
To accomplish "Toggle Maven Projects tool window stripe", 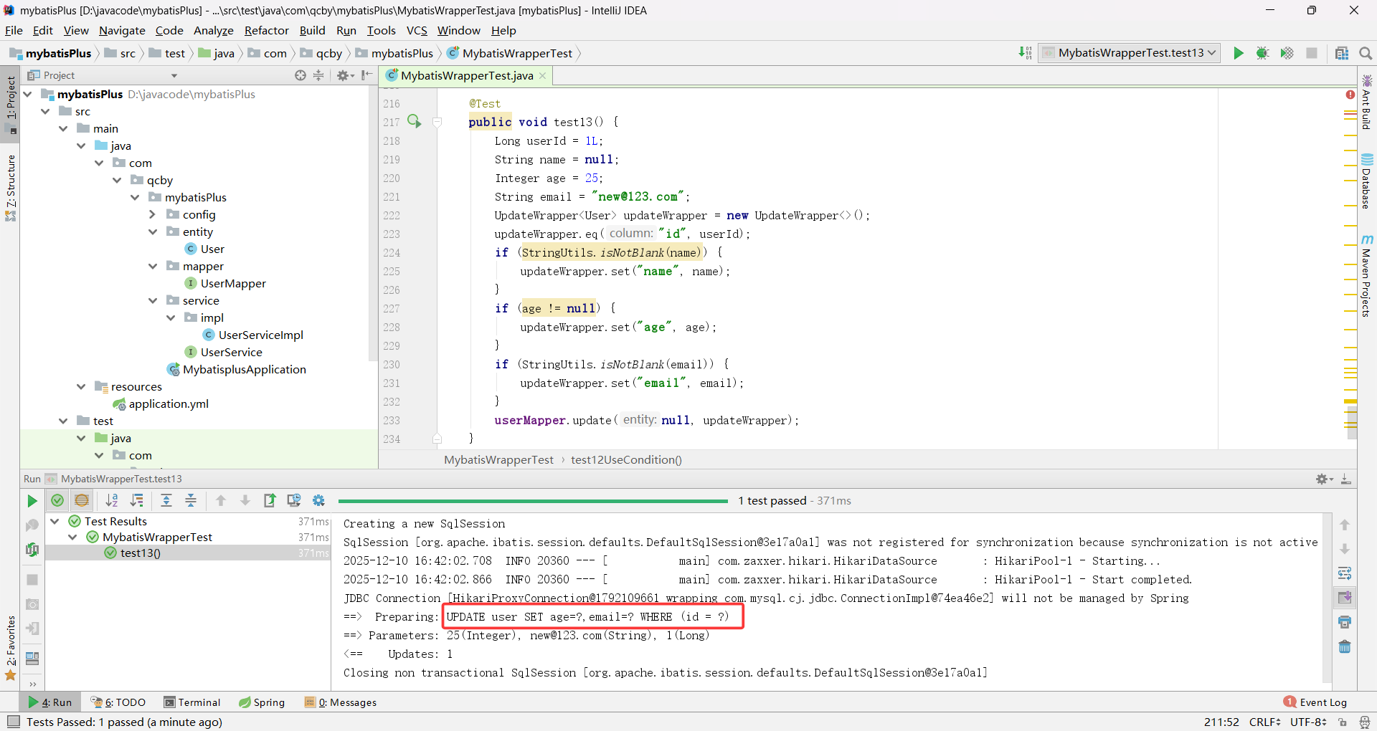I will pos(1367,277).
